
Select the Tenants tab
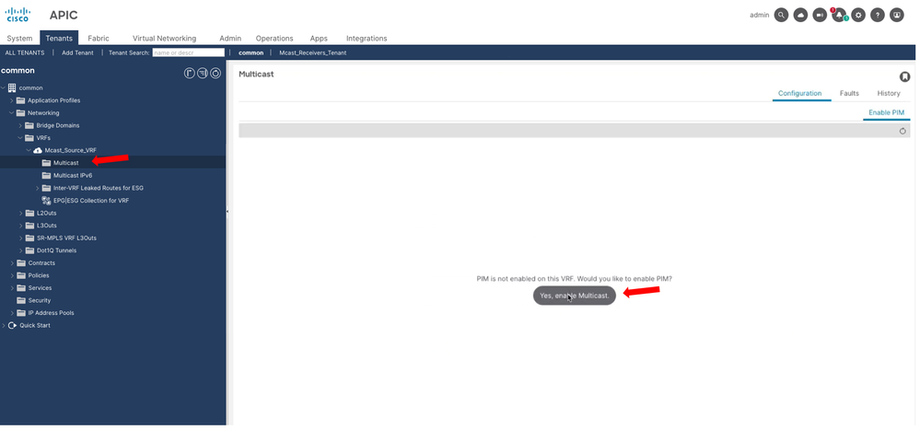coord(59,38)
